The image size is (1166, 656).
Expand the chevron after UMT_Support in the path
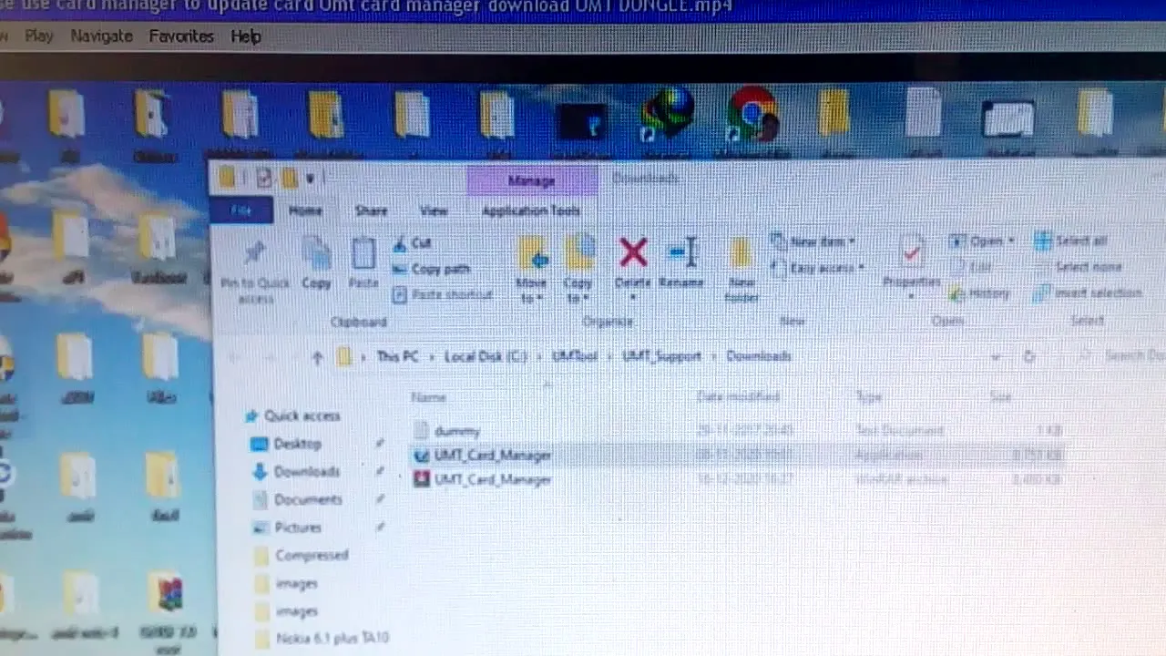click(x=714, y=356)
